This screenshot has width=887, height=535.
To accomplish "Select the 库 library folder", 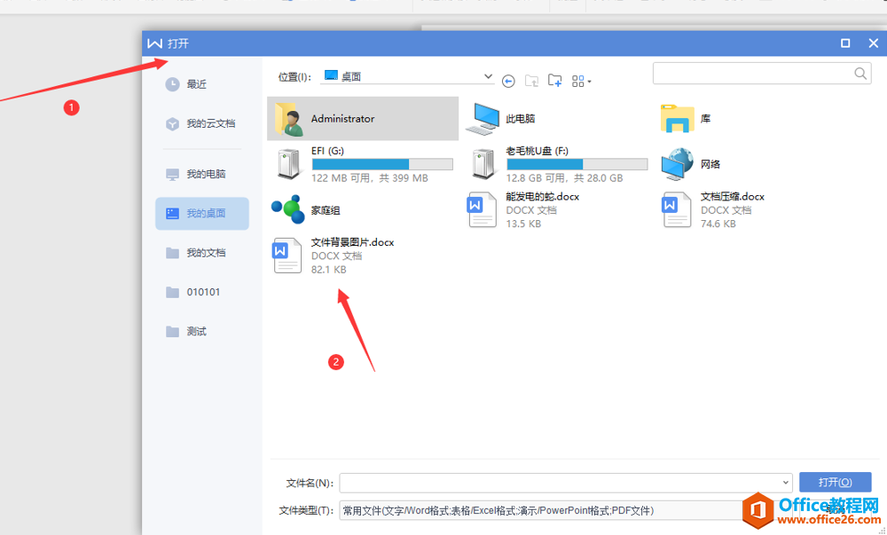I will click(686, 119).
